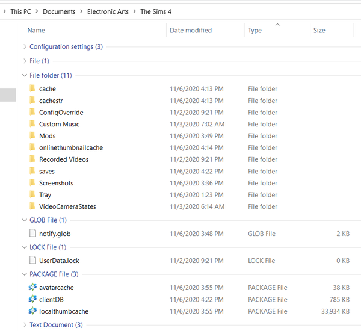361x331 pixels.
Task: Click the 33,934 KB size value
Action: click(x=335, y=311)
